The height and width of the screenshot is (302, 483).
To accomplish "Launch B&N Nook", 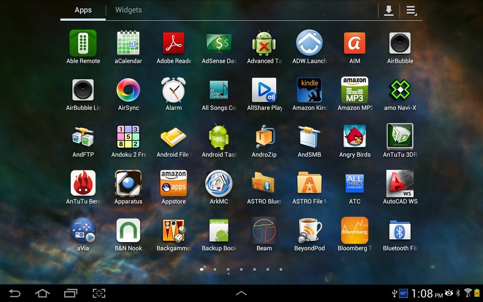I will click(x=128, y=230).
